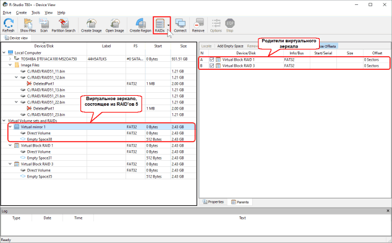The height and width of the screenshot is (243, 392).
Task: Click the TOSHIBA DT01ACA100 drive icon
Action: (17, 59)
